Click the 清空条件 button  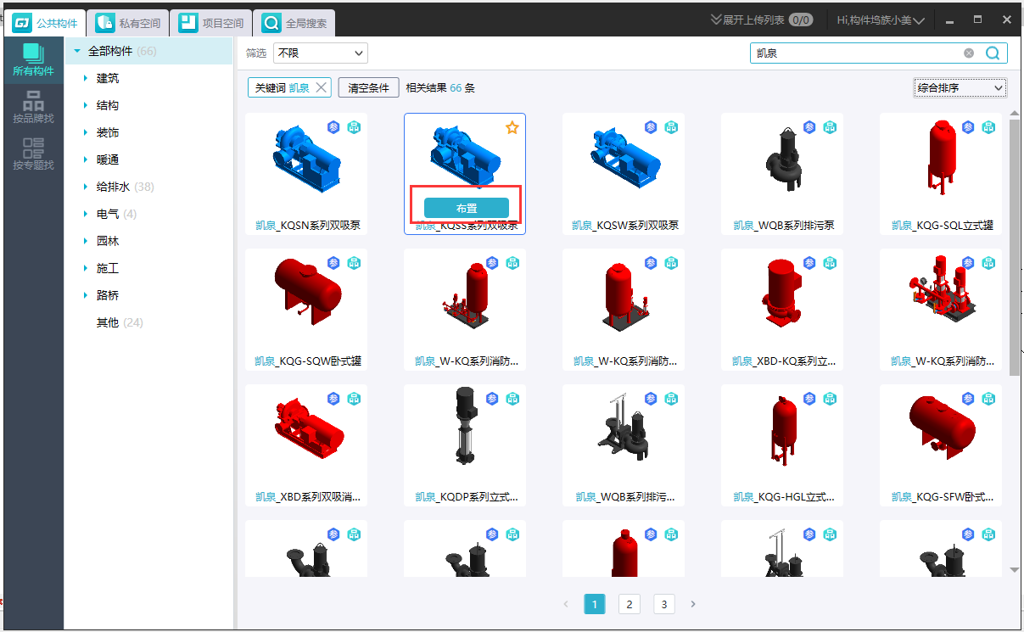click(368, 87)
